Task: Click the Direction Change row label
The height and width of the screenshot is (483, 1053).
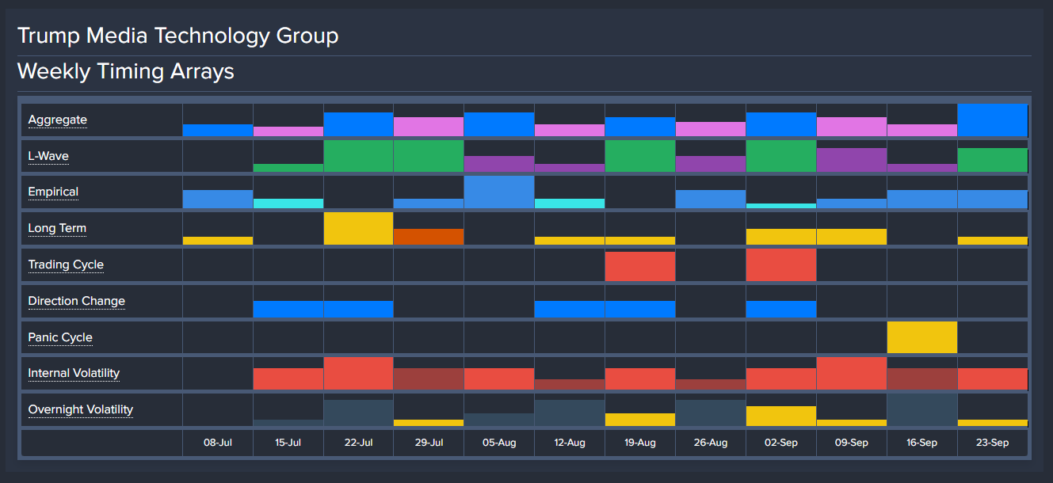Action: click(77, 302)
